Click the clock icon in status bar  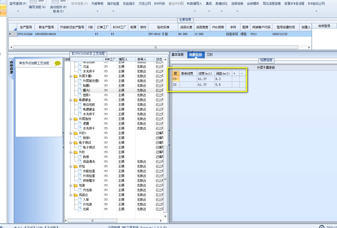pyautogui.click(x=322, y=226)
